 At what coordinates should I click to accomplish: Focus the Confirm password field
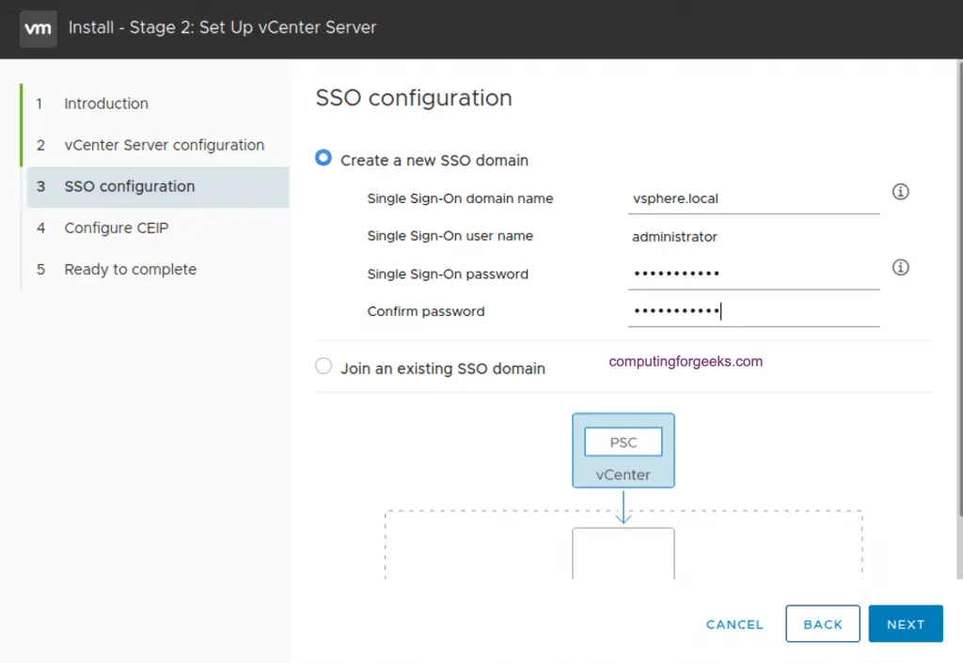753,311
